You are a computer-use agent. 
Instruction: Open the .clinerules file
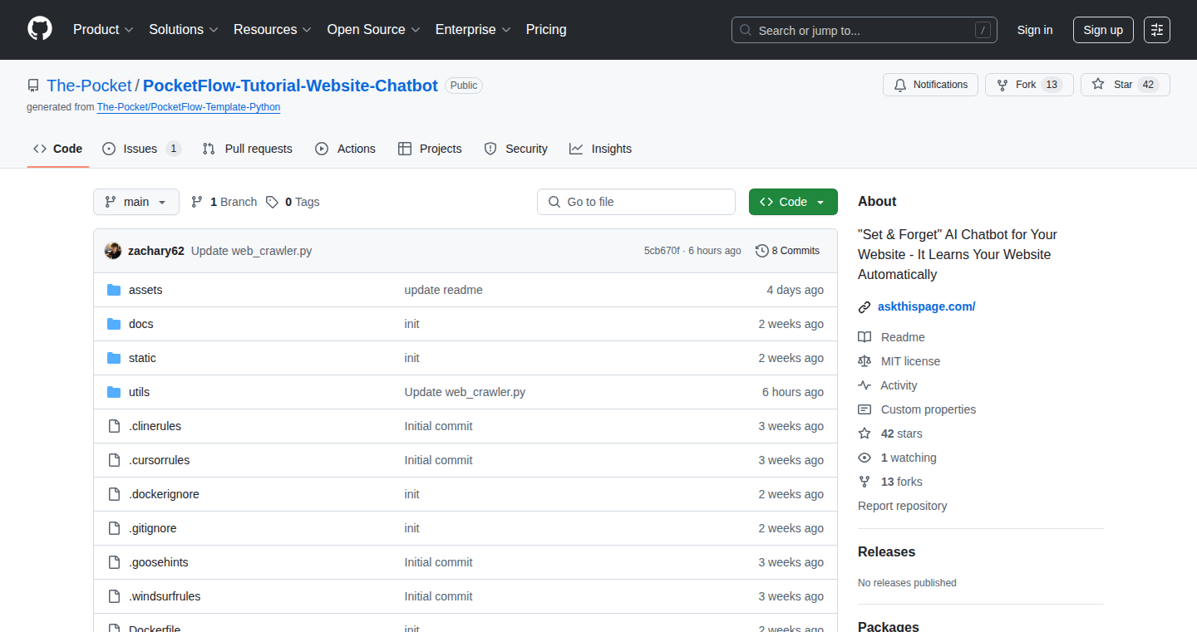click(155, 426)
